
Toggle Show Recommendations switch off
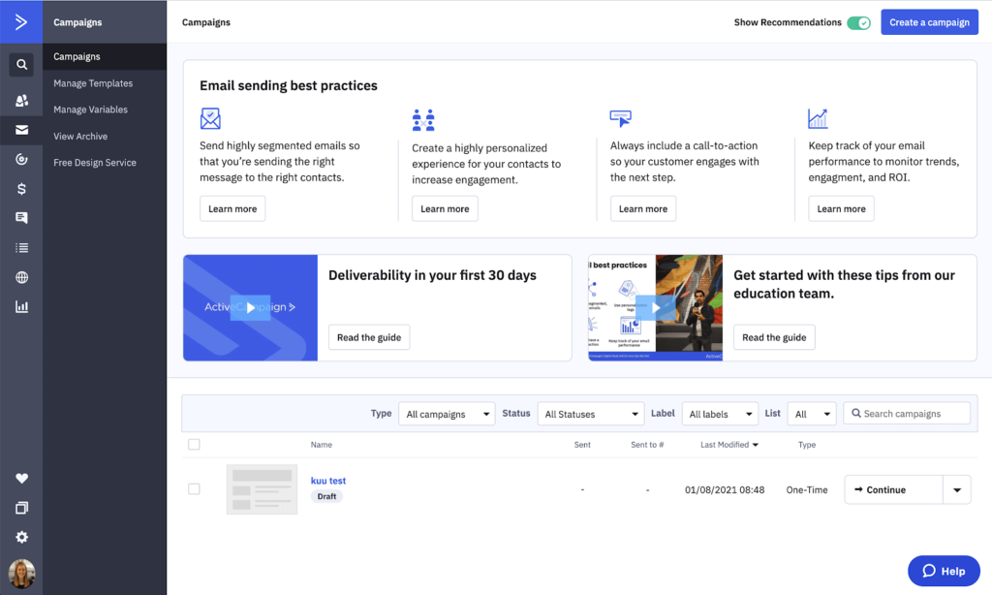[x=858, y=22]
